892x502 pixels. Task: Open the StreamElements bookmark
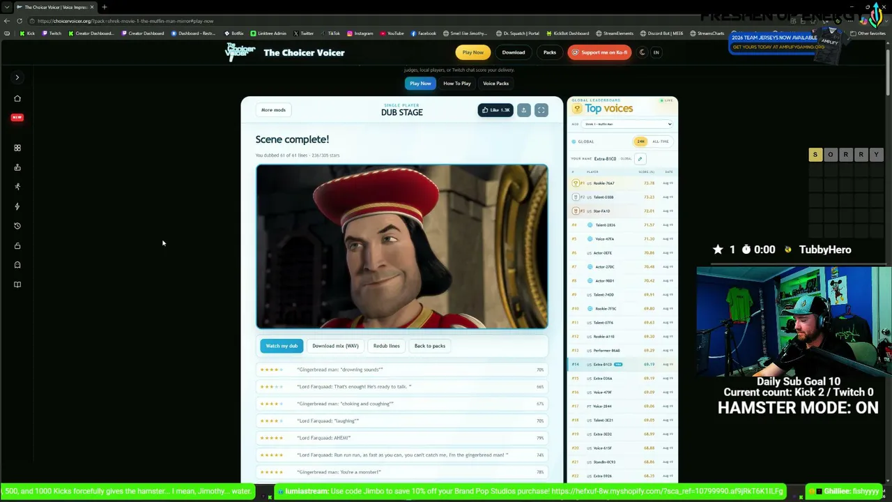(x=614, y=33)
